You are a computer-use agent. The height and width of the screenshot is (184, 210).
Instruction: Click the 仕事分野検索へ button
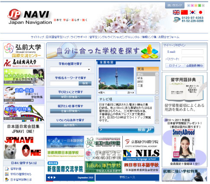70,111
